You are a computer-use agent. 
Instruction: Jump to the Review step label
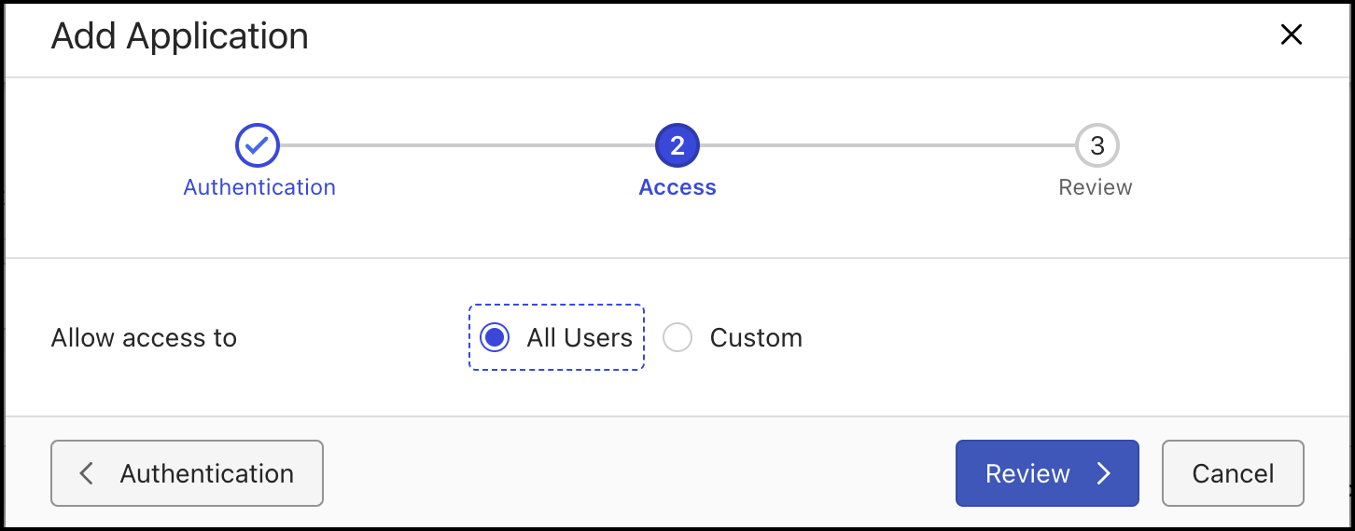point(1096,187)
